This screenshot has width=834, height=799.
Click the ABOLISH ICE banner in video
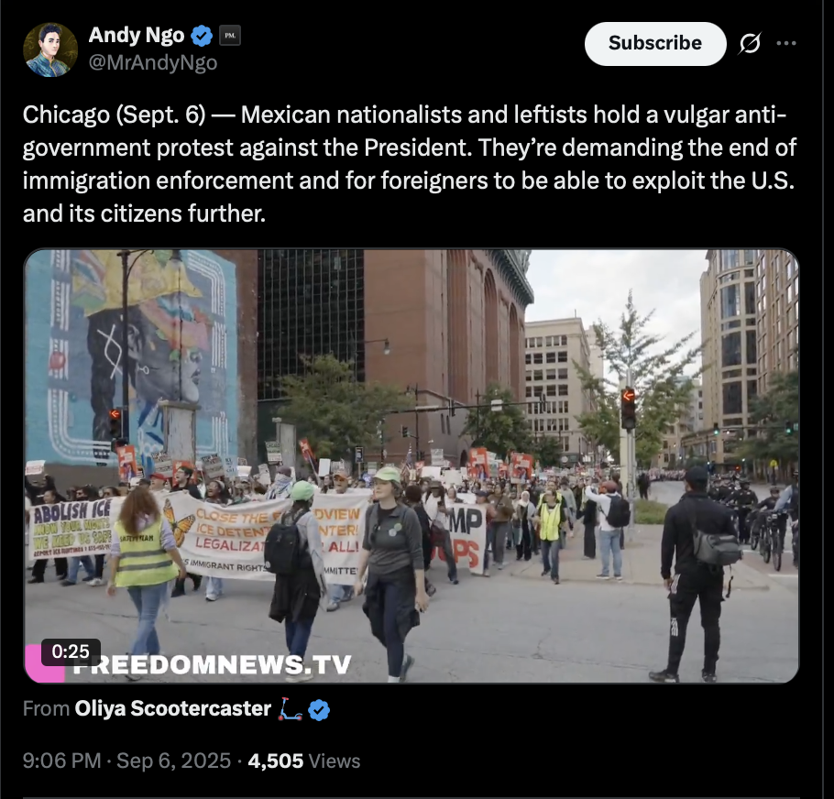pyautogui.click(x=72, y=530)
